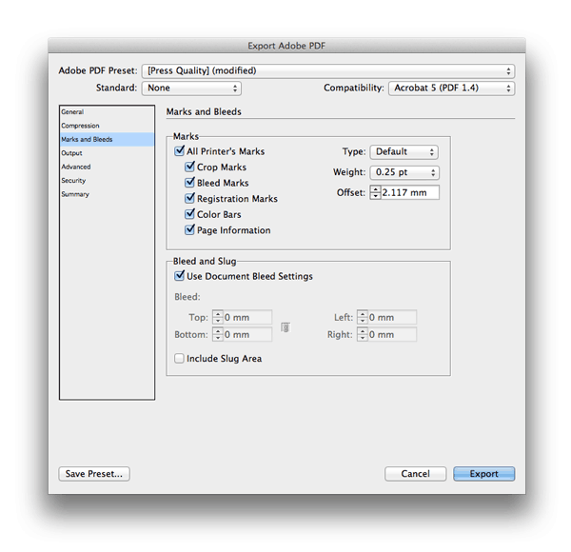
Task: Click the Marks and Bleeds panel heading
Action: click(204, 111)
